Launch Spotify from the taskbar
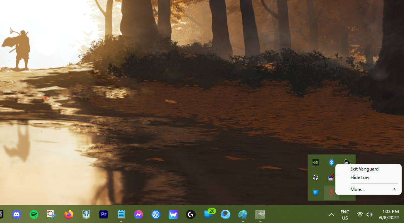Image resolution: width=404 pixels, height=223 pixels. (34, 215)
